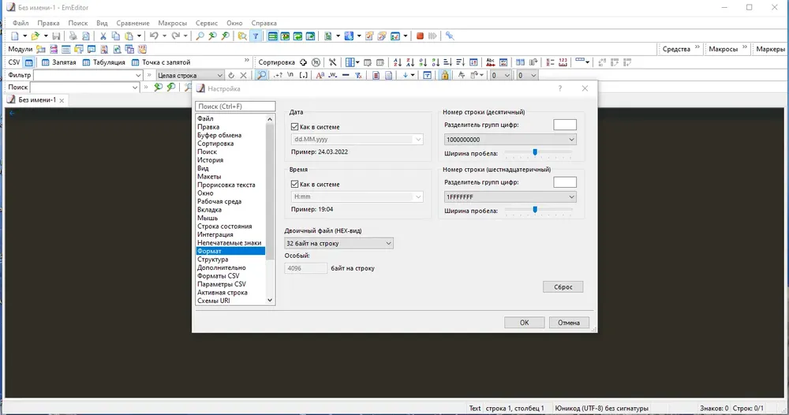
Task: Expand the 1000000000 line number combo box
Action: click(x=510, y=140)
